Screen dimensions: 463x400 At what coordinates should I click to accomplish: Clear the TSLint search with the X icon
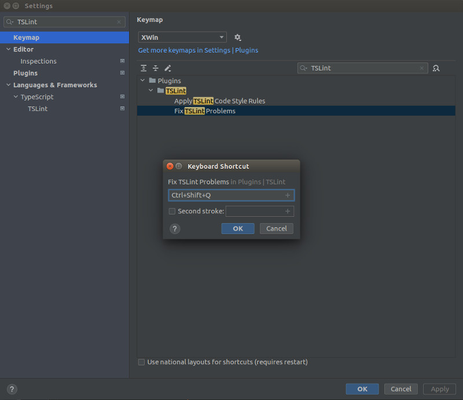point(421,68)
